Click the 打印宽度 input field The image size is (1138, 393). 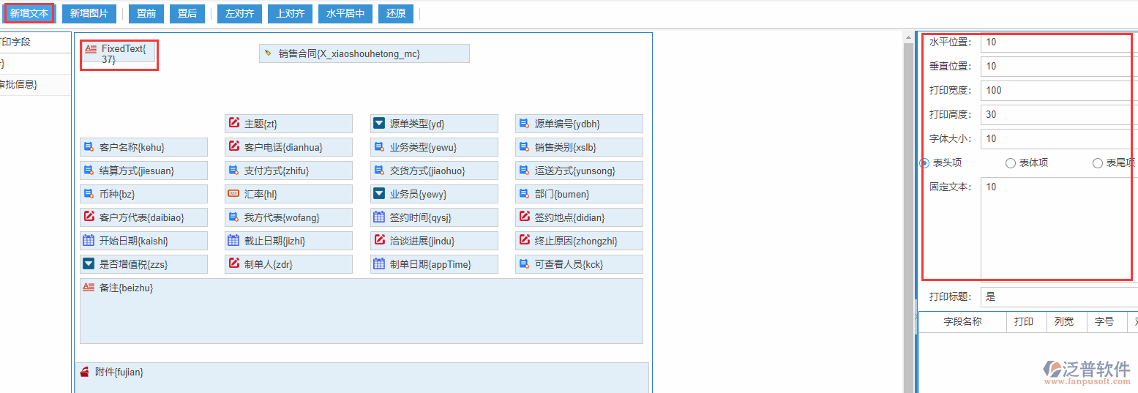pos(1059,91)
